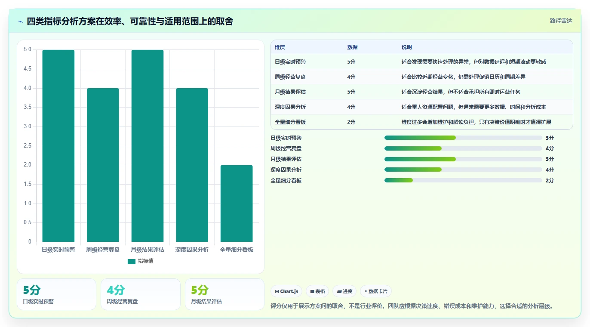Click the 月级结果评估 bar in the chart
590x327 pixels.
(x=147, y=146)
